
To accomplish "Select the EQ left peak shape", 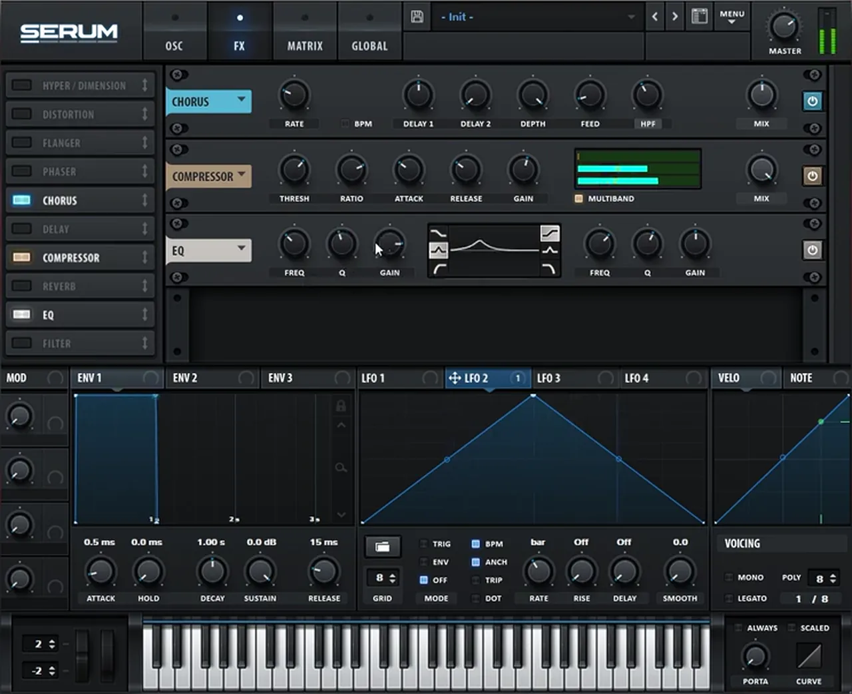I will click(x=439, y=250).
